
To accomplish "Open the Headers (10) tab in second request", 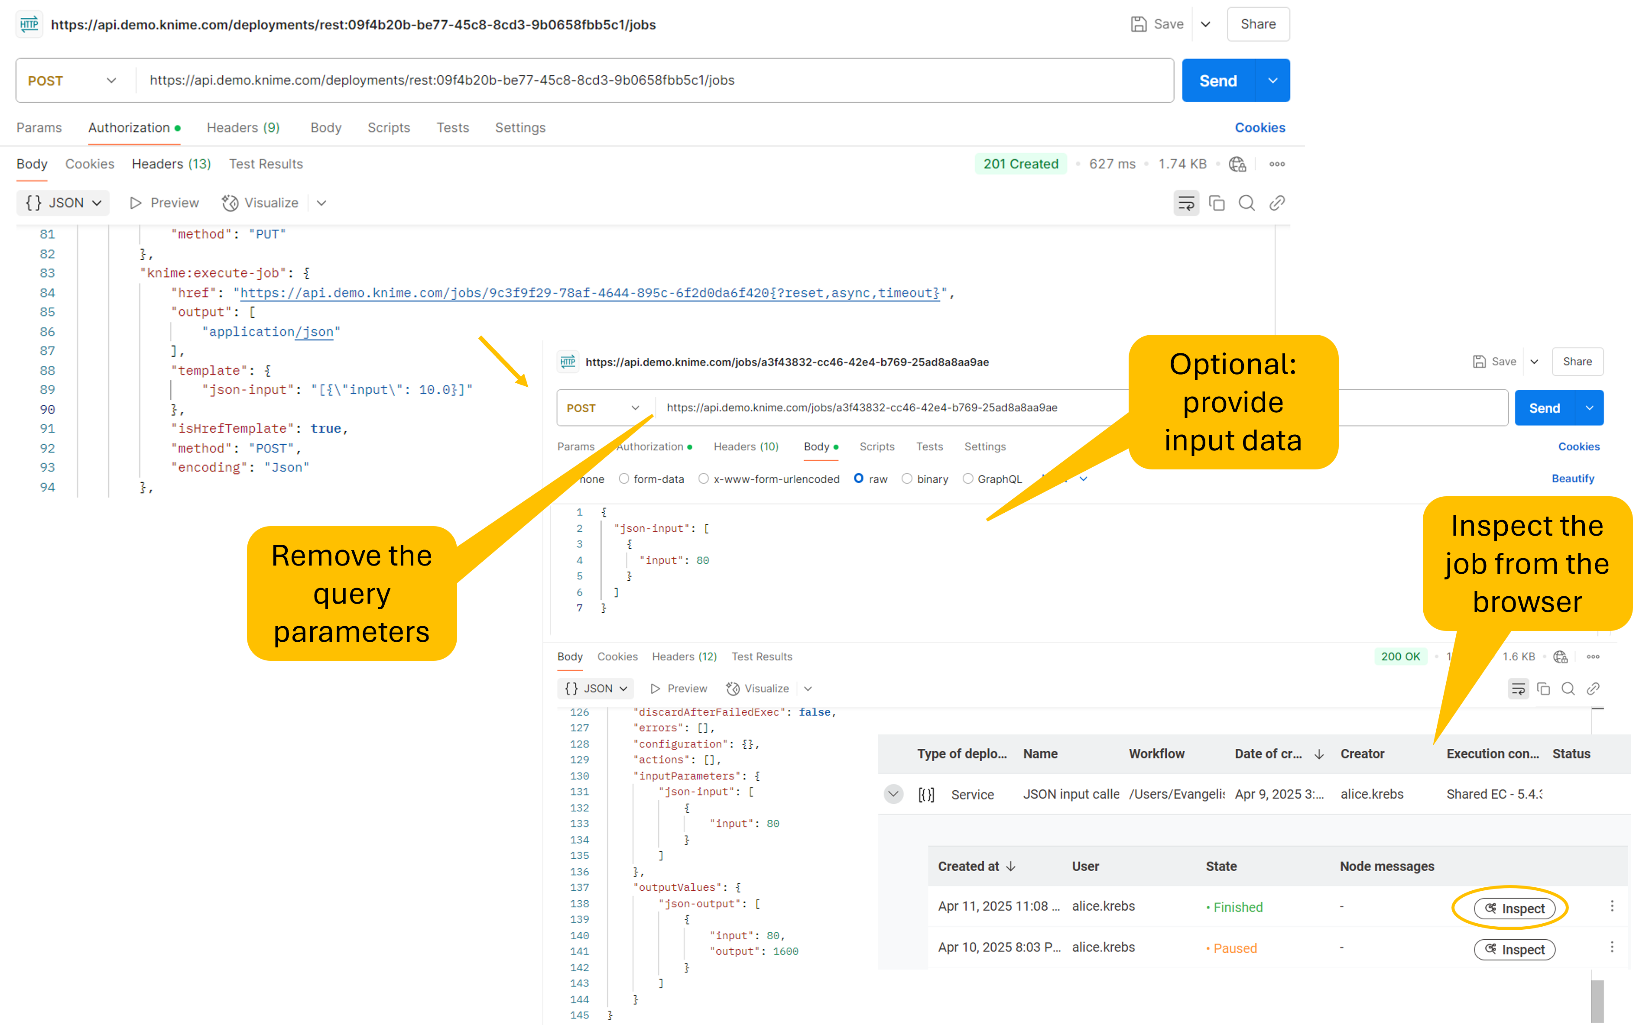I will pyautogui.click(x=746, y=447).
